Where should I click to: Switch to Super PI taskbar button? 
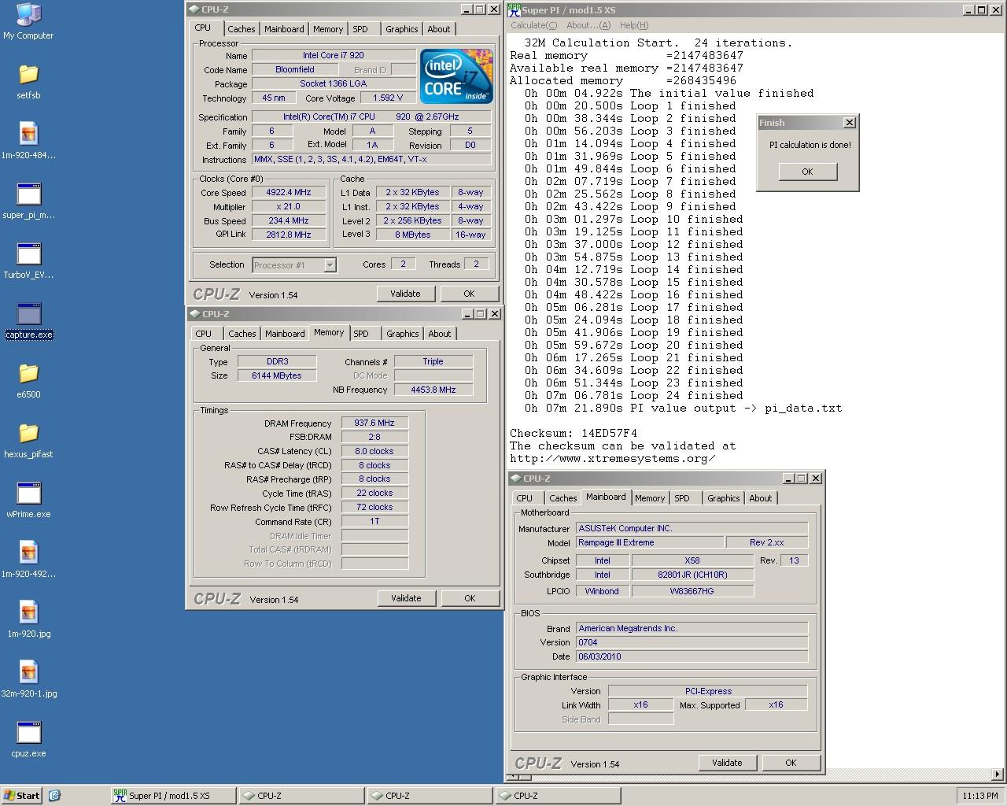(173, 796)
